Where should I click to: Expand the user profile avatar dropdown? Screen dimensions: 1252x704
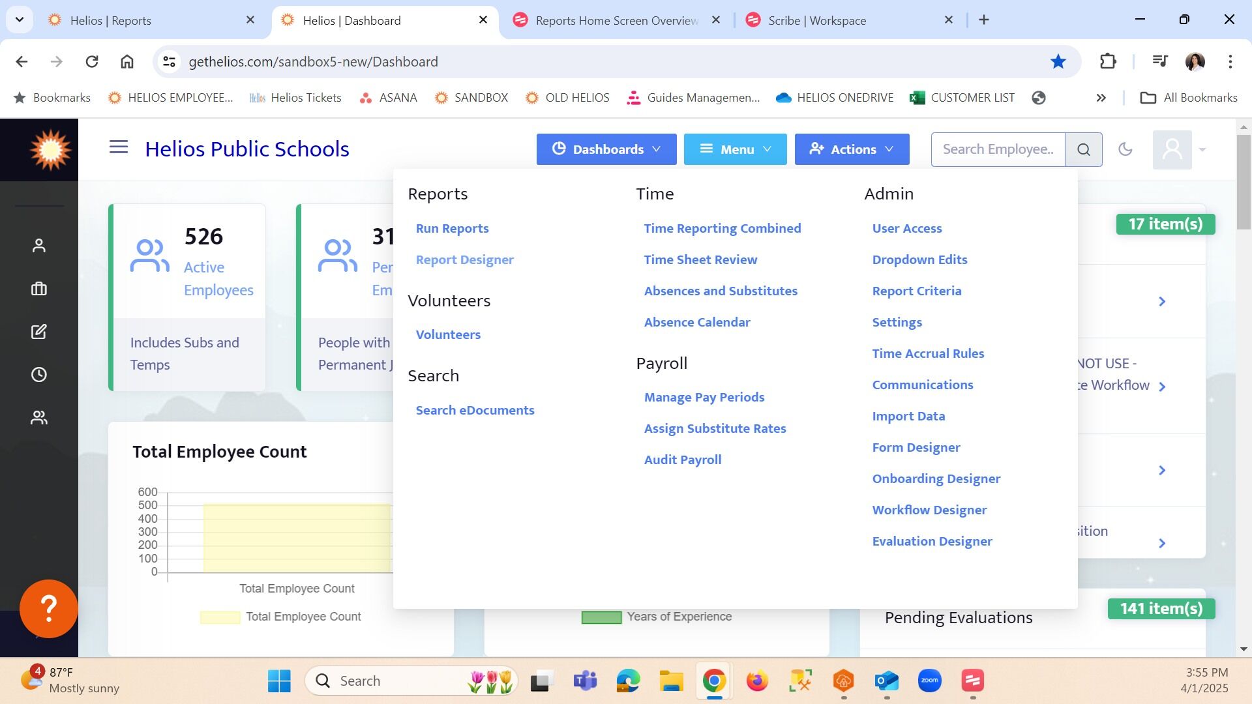(1179, 149)
